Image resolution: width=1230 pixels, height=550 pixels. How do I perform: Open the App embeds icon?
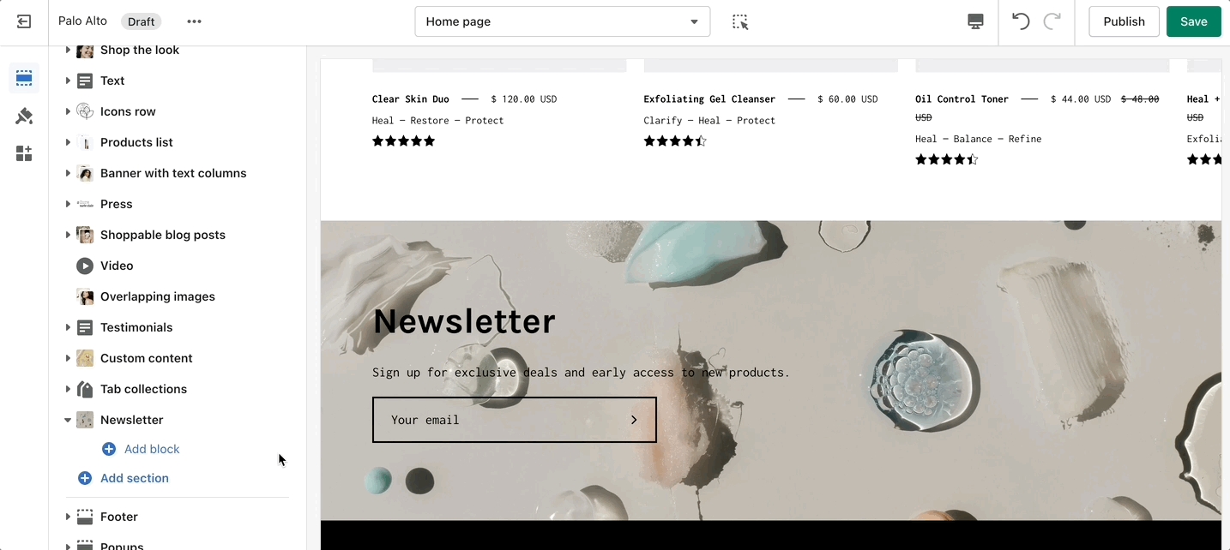[x=24, y=153]
